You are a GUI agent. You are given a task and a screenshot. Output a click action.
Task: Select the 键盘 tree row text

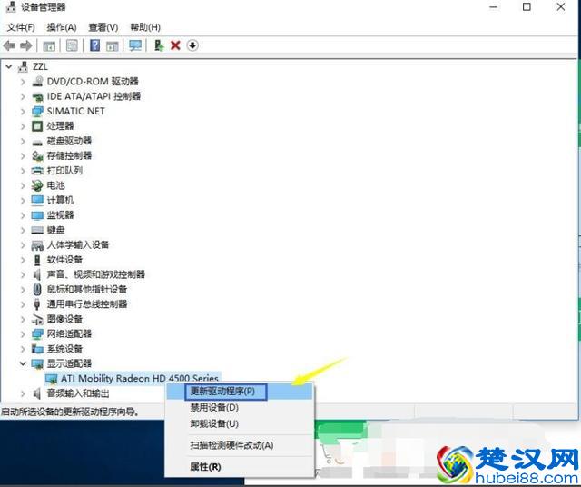point(55,230)
